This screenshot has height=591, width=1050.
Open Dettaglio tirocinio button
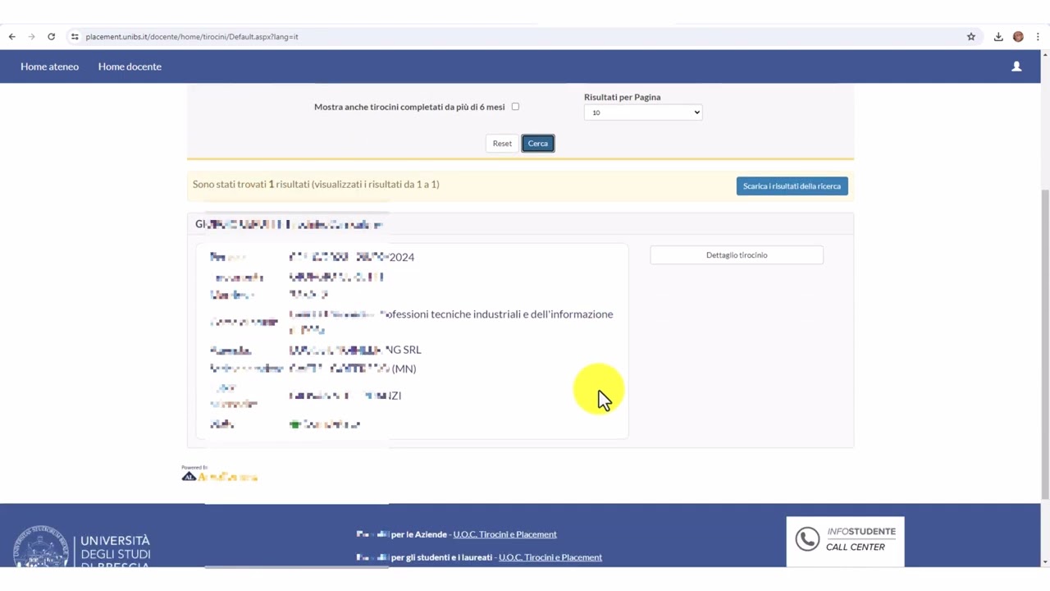[x=737, y=255]
